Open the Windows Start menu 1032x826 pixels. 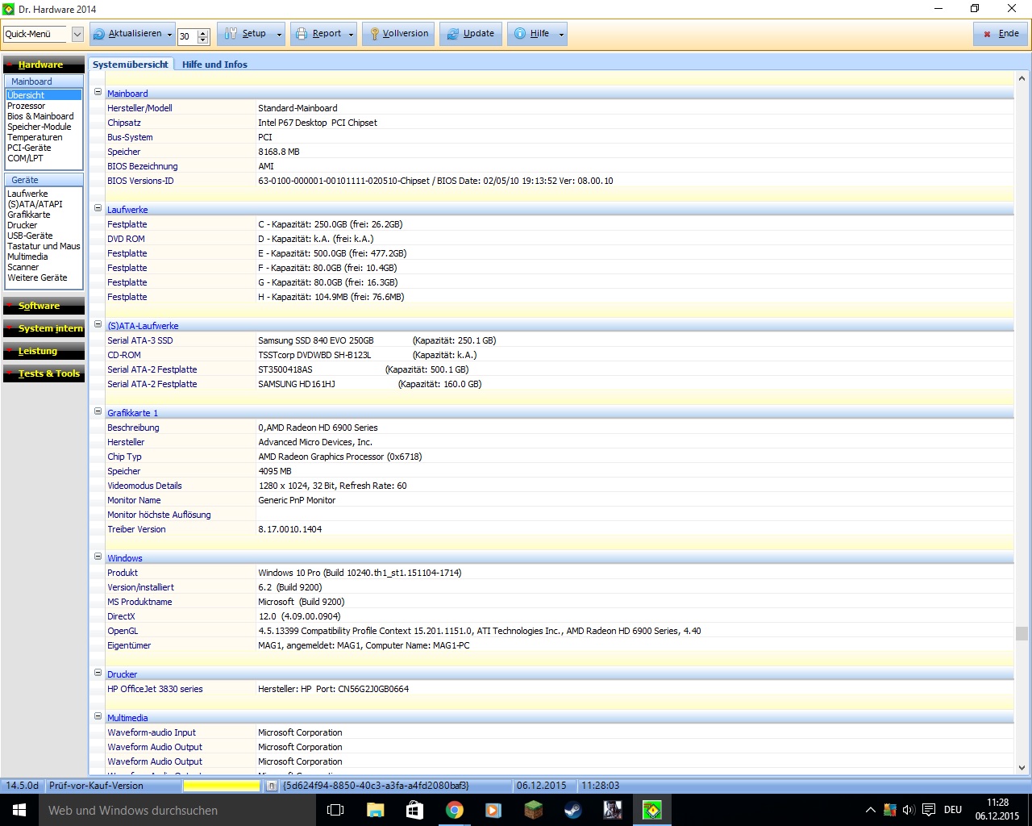19,810
